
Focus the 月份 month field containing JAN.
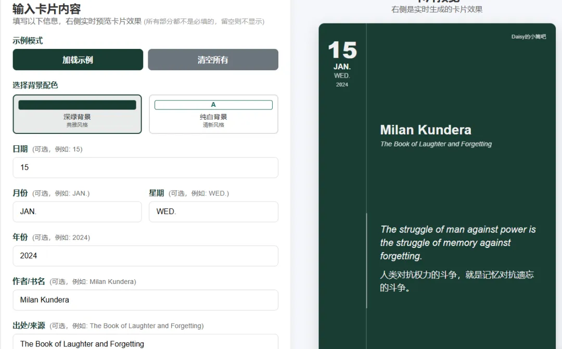pos(77,211)
